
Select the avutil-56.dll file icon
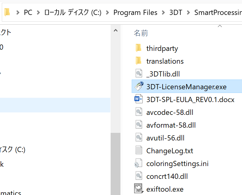(139, 137)
